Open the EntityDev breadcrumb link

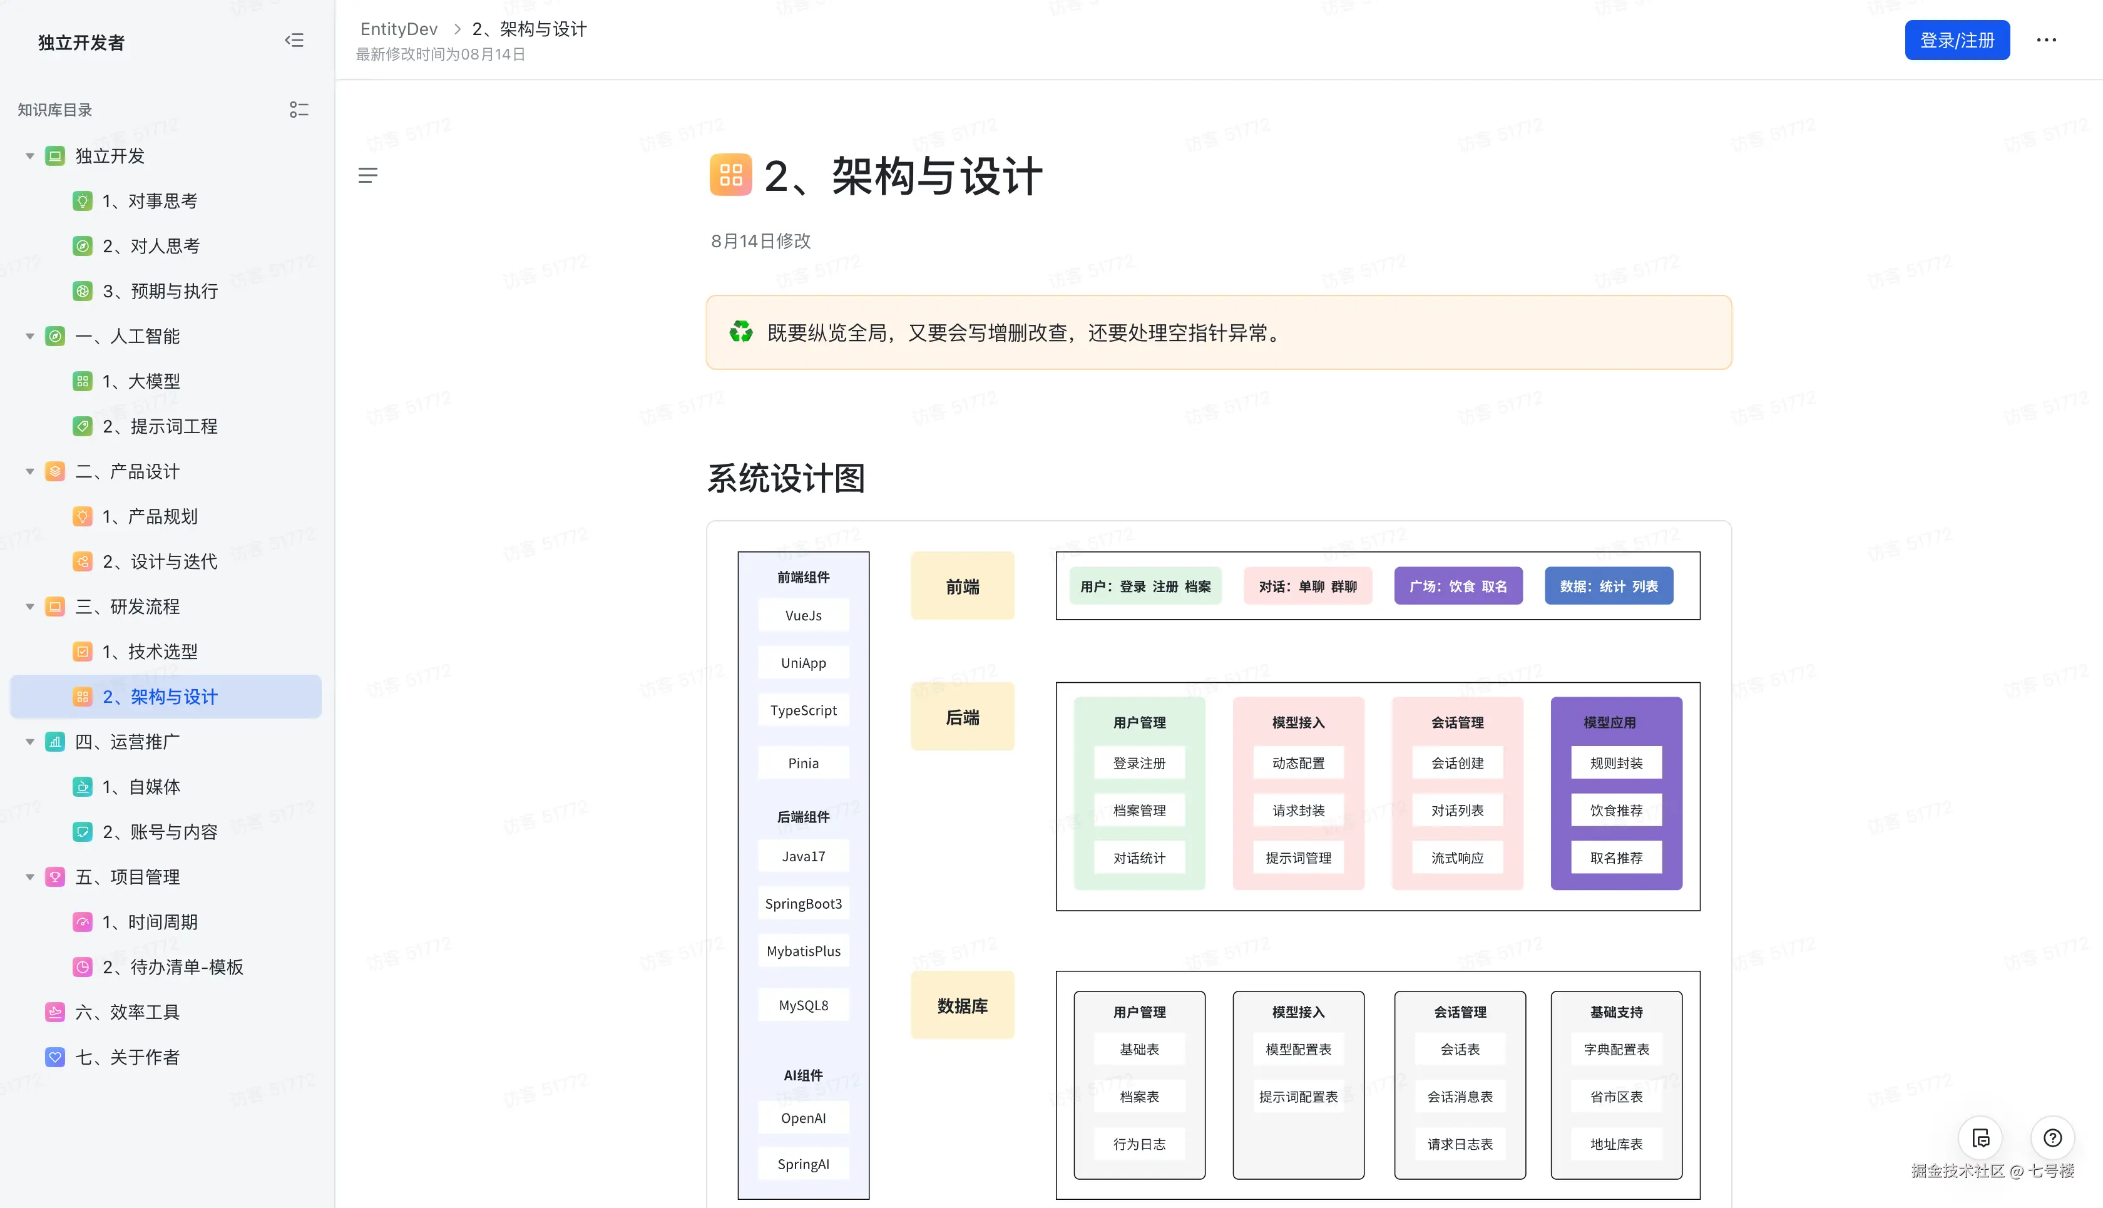[399, 28]
